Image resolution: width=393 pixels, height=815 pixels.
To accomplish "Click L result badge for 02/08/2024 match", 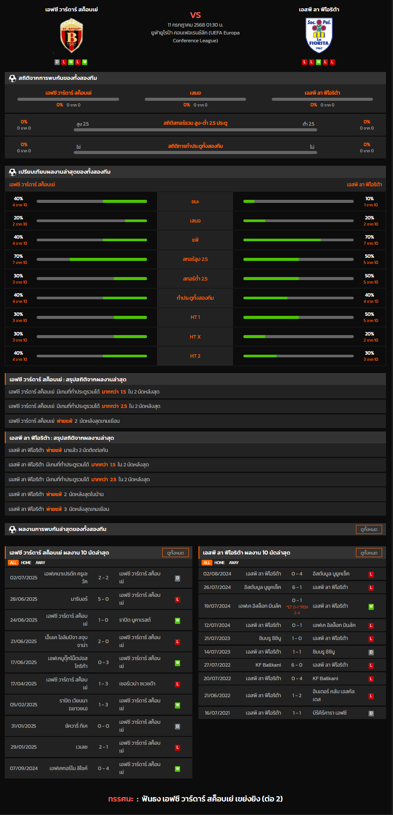I will pyautogui.click(x=371, y=574).
